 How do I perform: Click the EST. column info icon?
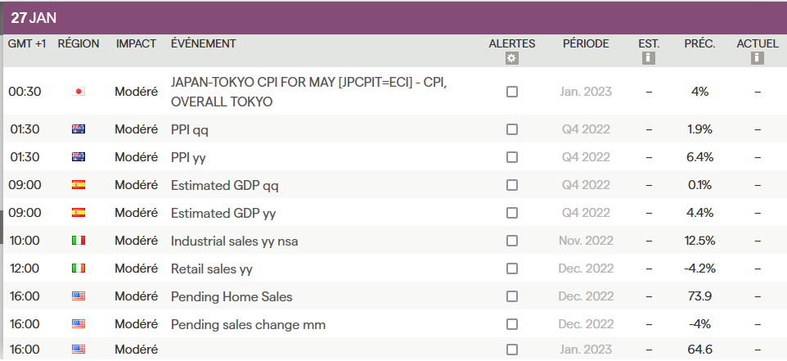point(649,58)
